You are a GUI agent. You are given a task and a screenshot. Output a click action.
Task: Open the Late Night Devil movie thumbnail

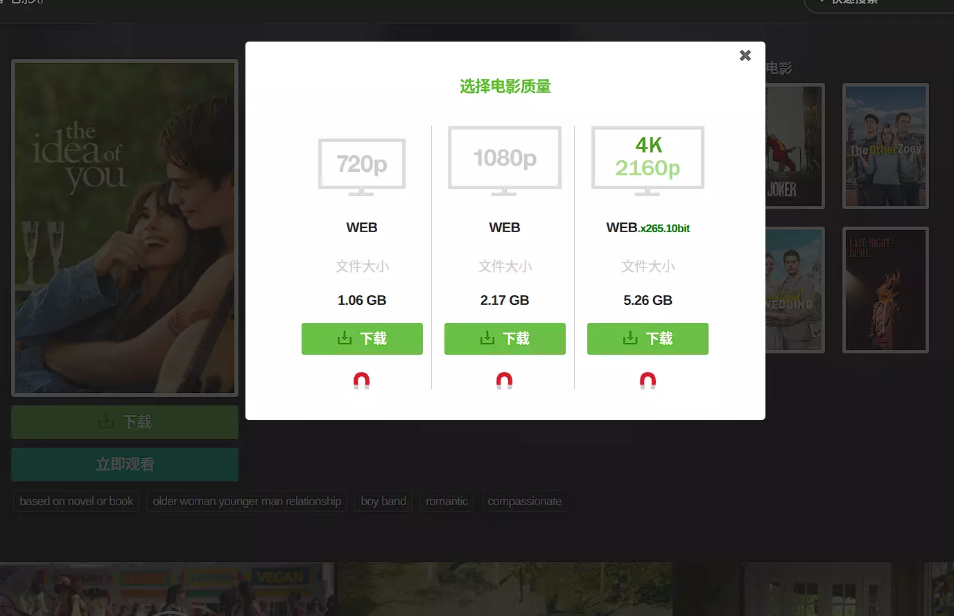click(x=885, y=290)
